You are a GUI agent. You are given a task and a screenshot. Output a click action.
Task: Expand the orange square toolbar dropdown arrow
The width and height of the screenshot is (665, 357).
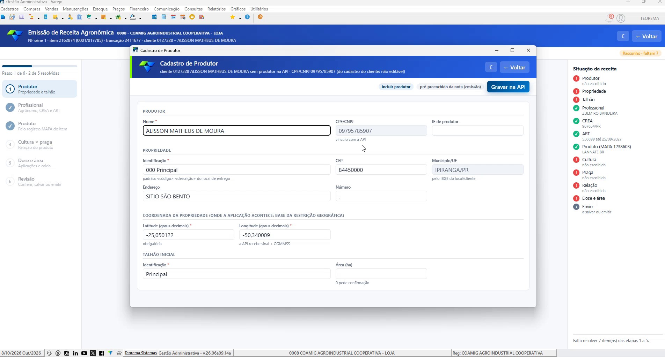[x=111, y=18]
